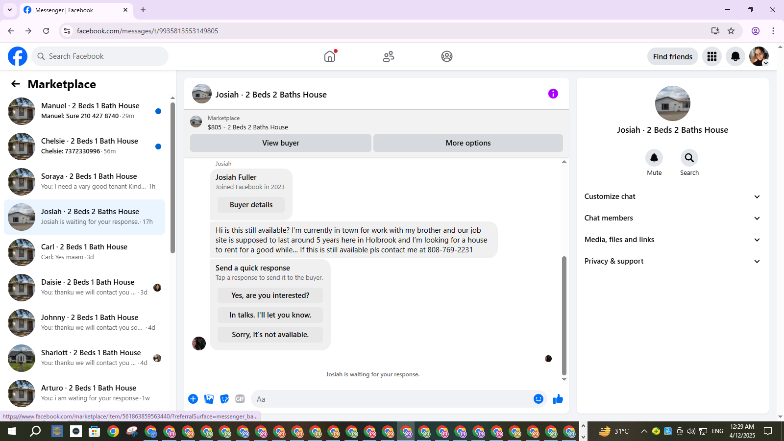The height and width of the screenshot is (441, 784).
Task: Mute the Josiah conversation
Action: click(x=654, y=158)
